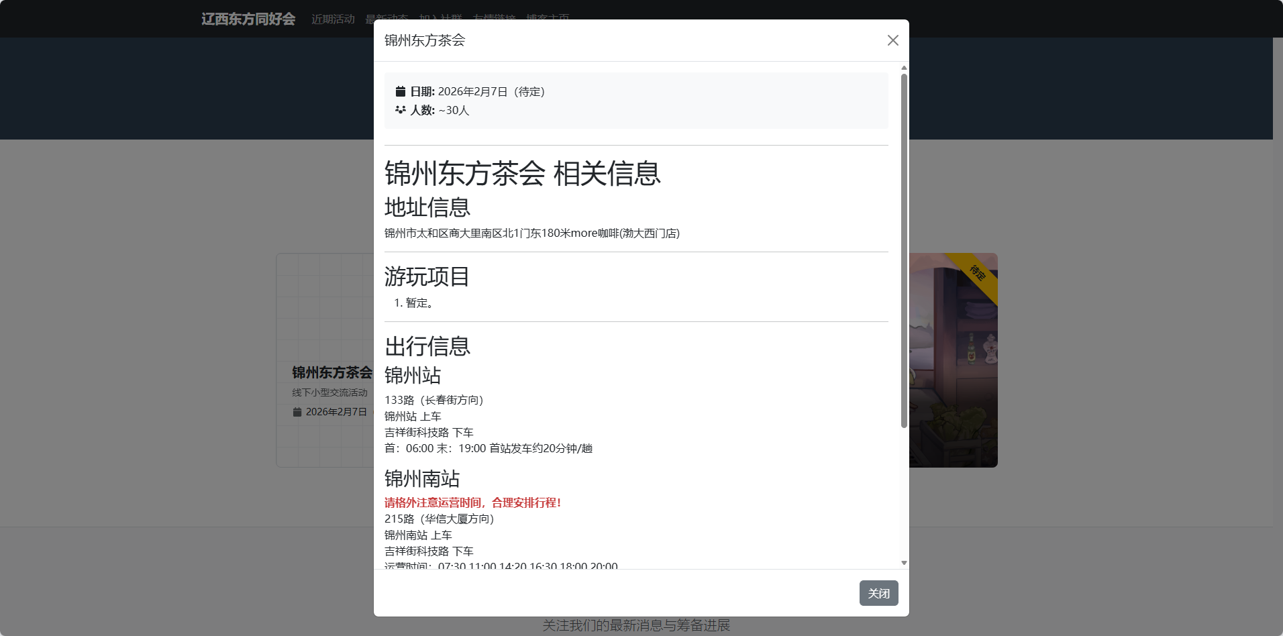Click the 锦州东方茶会 card title

click(331, 372)
